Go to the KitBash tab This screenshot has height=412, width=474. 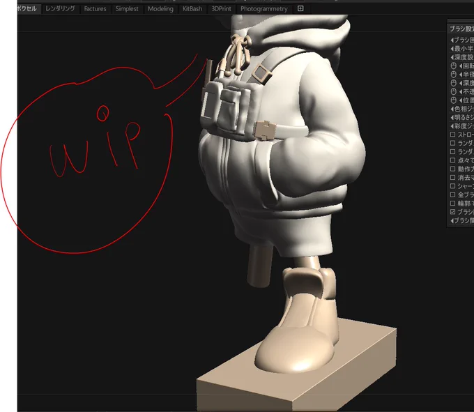point(192,9)
